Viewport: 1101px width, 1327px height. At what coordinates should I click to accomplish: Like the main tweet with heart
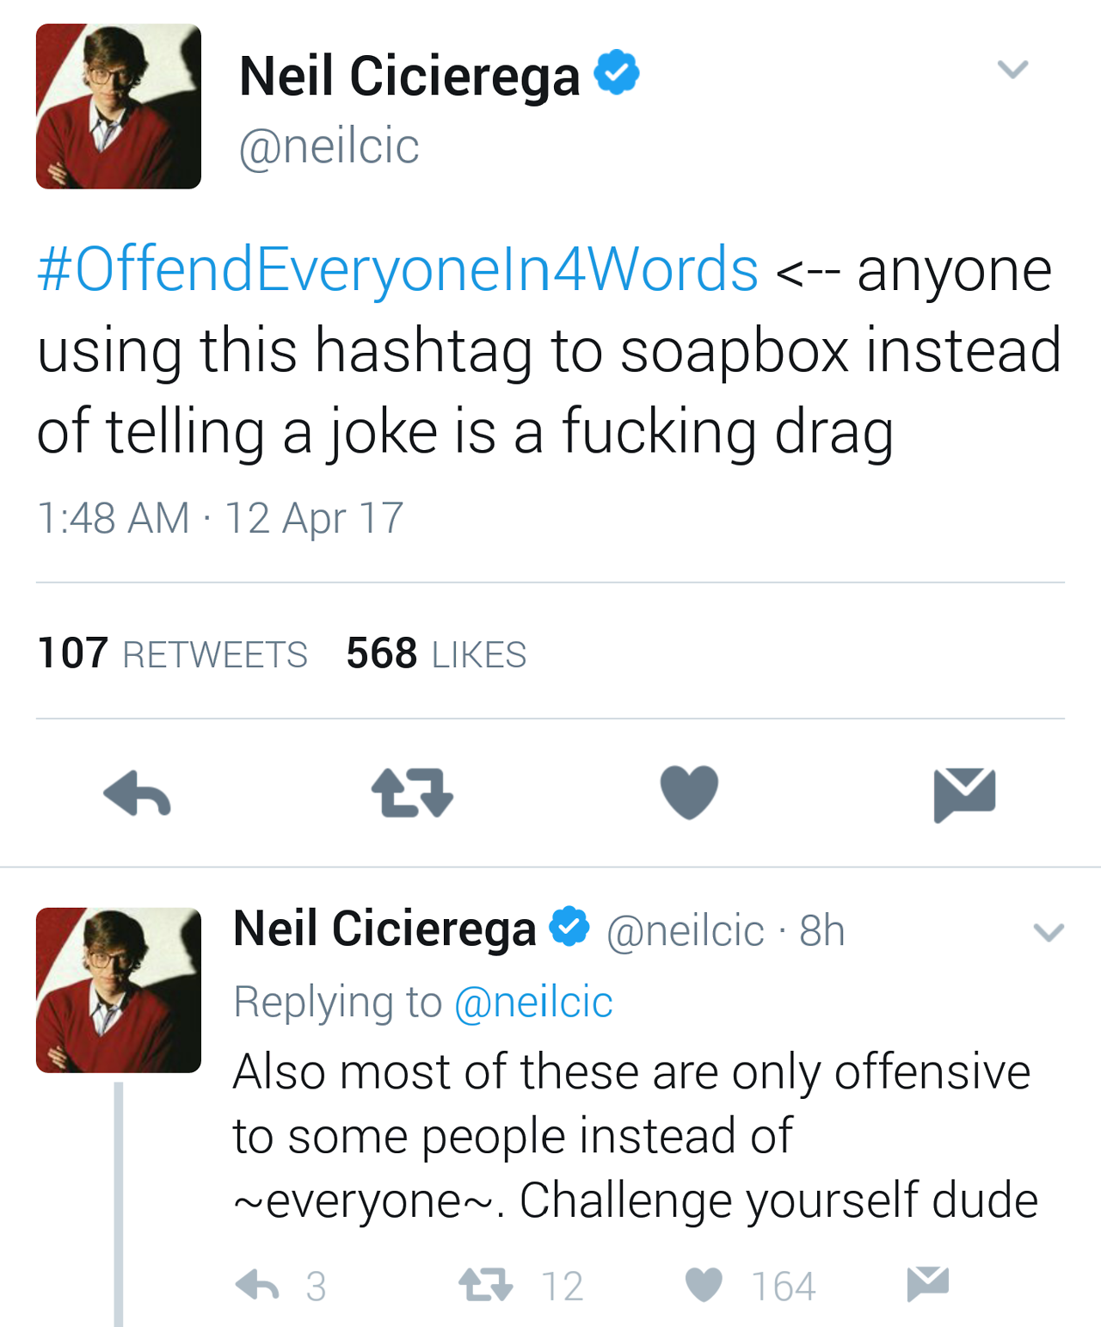(689, 793)
